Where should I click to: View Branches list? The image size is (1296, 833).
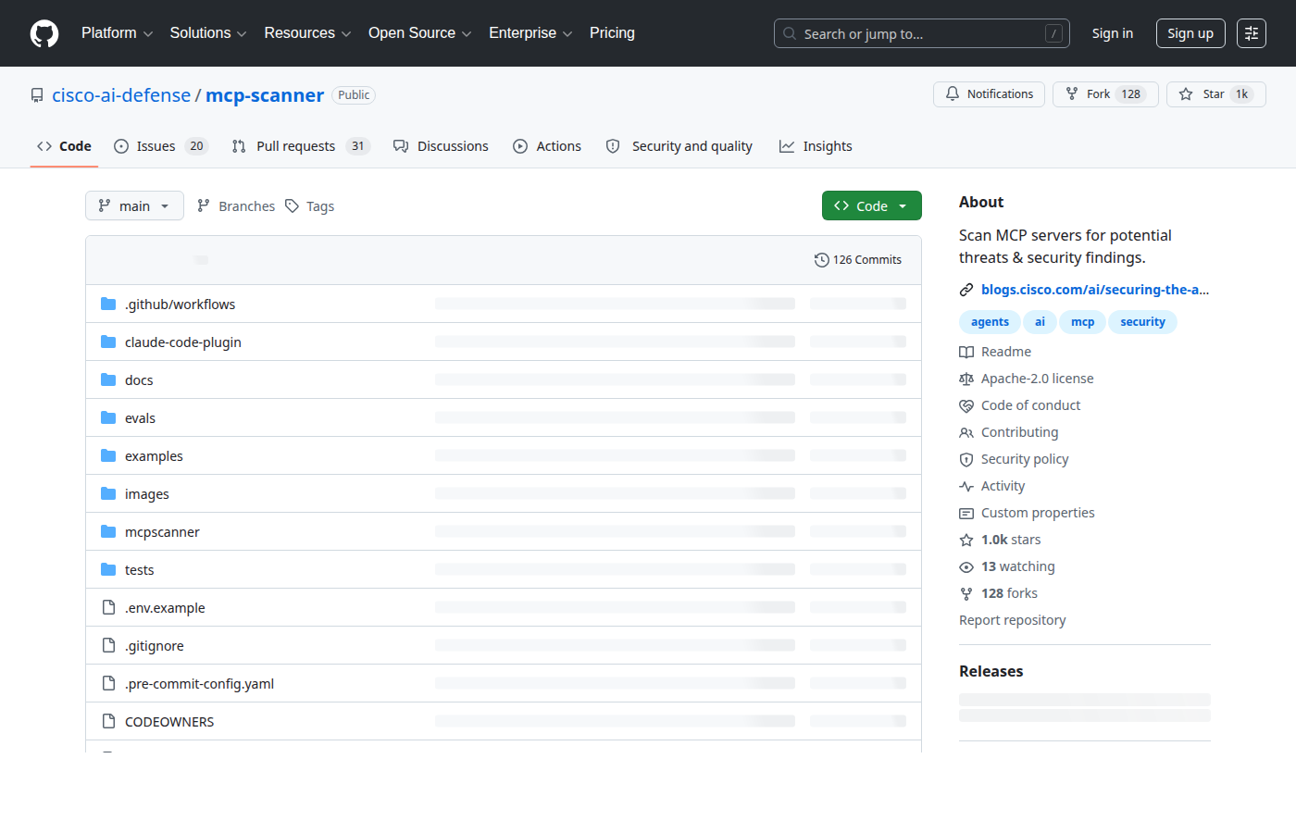pos(236,205)
